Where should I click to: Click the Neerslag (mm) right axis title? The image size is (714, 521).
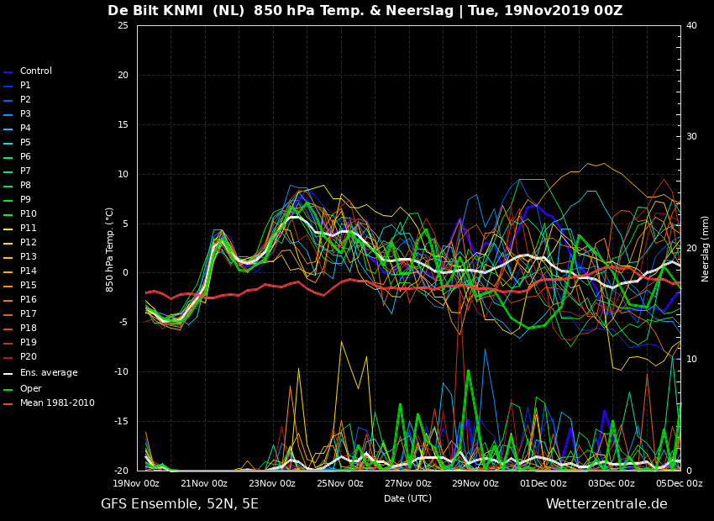705,248
